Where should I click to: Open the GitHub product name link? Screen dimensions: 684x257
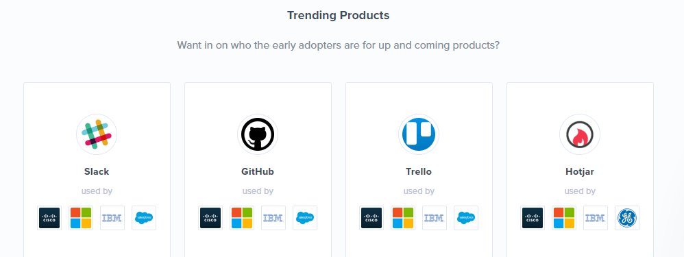point(258,171)
